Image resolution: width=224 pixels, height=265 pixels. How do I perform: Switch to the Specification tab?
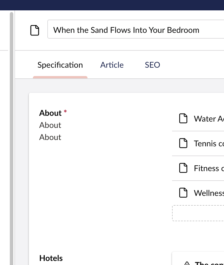click(60, 65)
